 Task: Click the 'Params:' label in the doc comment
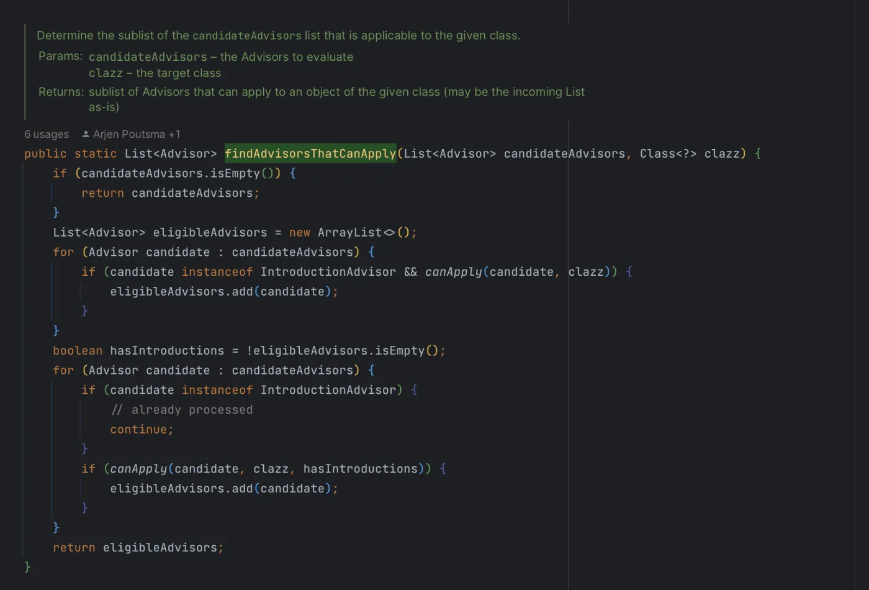tap(60, 57)
